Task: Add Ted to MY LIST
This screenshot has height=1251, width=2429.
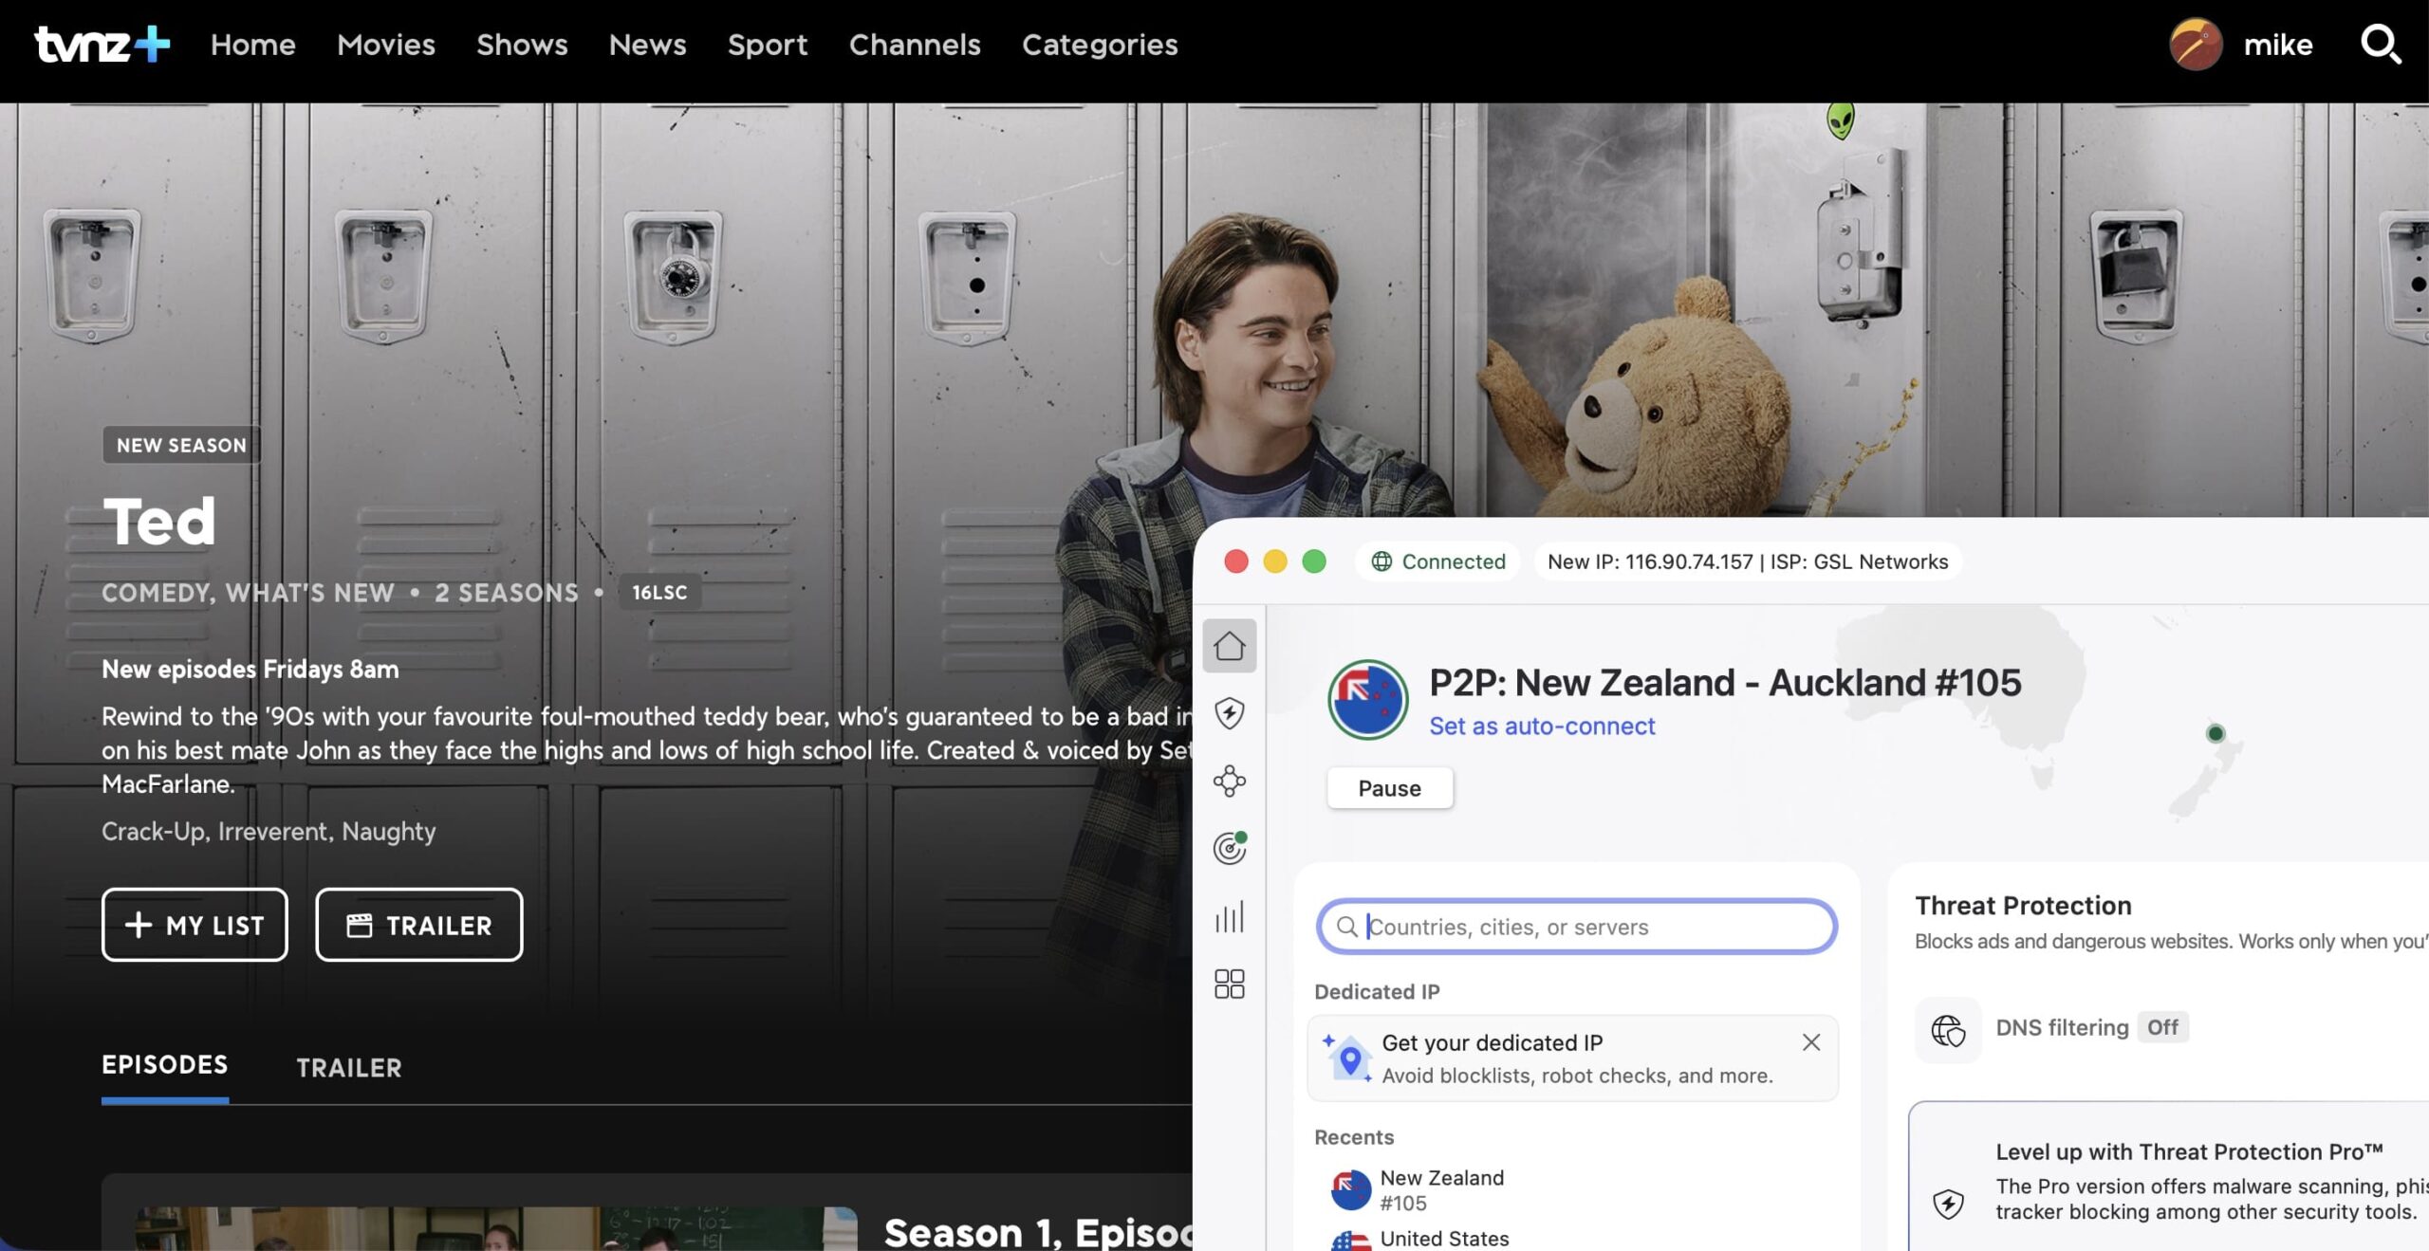Action: [x=194, y=925]
